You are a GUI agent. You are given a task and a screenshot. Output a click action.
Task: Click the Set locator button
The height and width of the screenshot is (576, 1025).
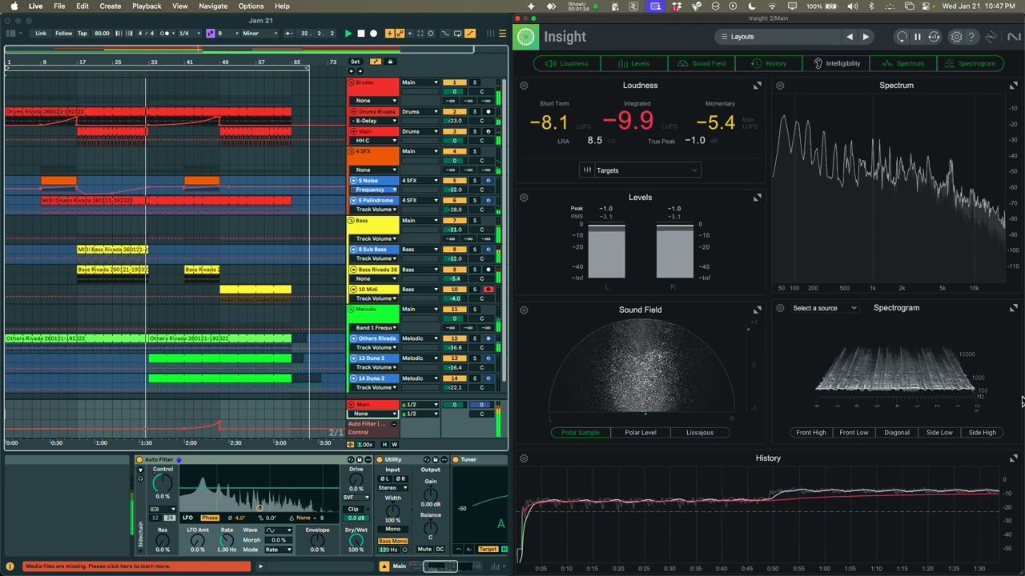pyautogui.click(x=356, y=62)
